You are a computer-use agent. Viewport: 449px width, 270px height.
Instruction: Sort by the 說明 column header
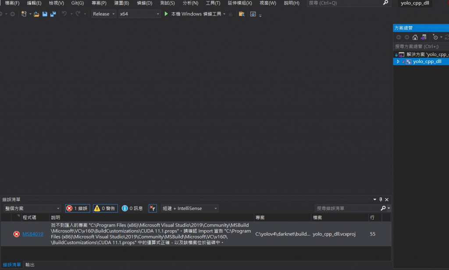[151, 217]
